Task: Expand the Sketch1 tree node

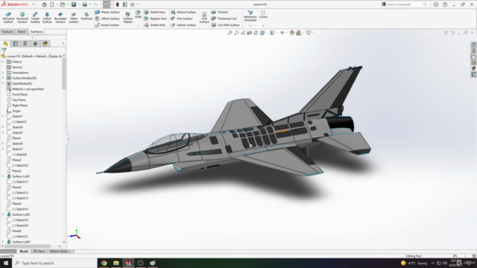Action: coord(3,116)
